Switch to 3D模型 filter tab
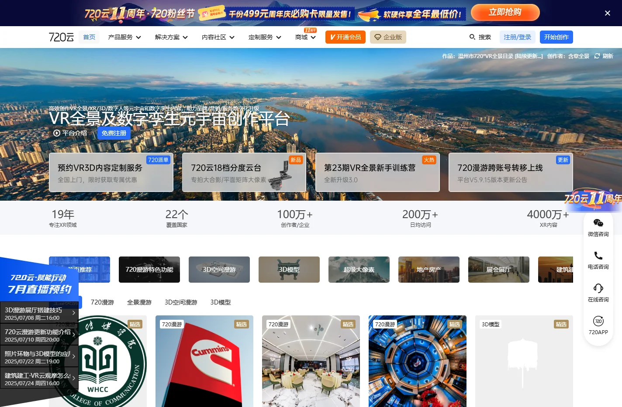 click(221, 302)
